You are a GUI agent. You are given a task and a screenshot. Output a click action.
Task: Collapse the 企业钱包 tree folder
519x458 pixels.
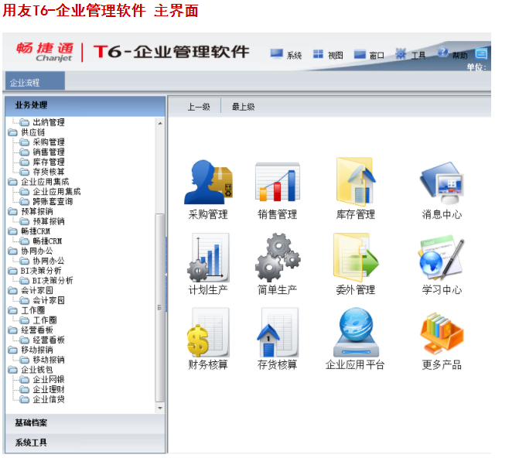(13, 370)
